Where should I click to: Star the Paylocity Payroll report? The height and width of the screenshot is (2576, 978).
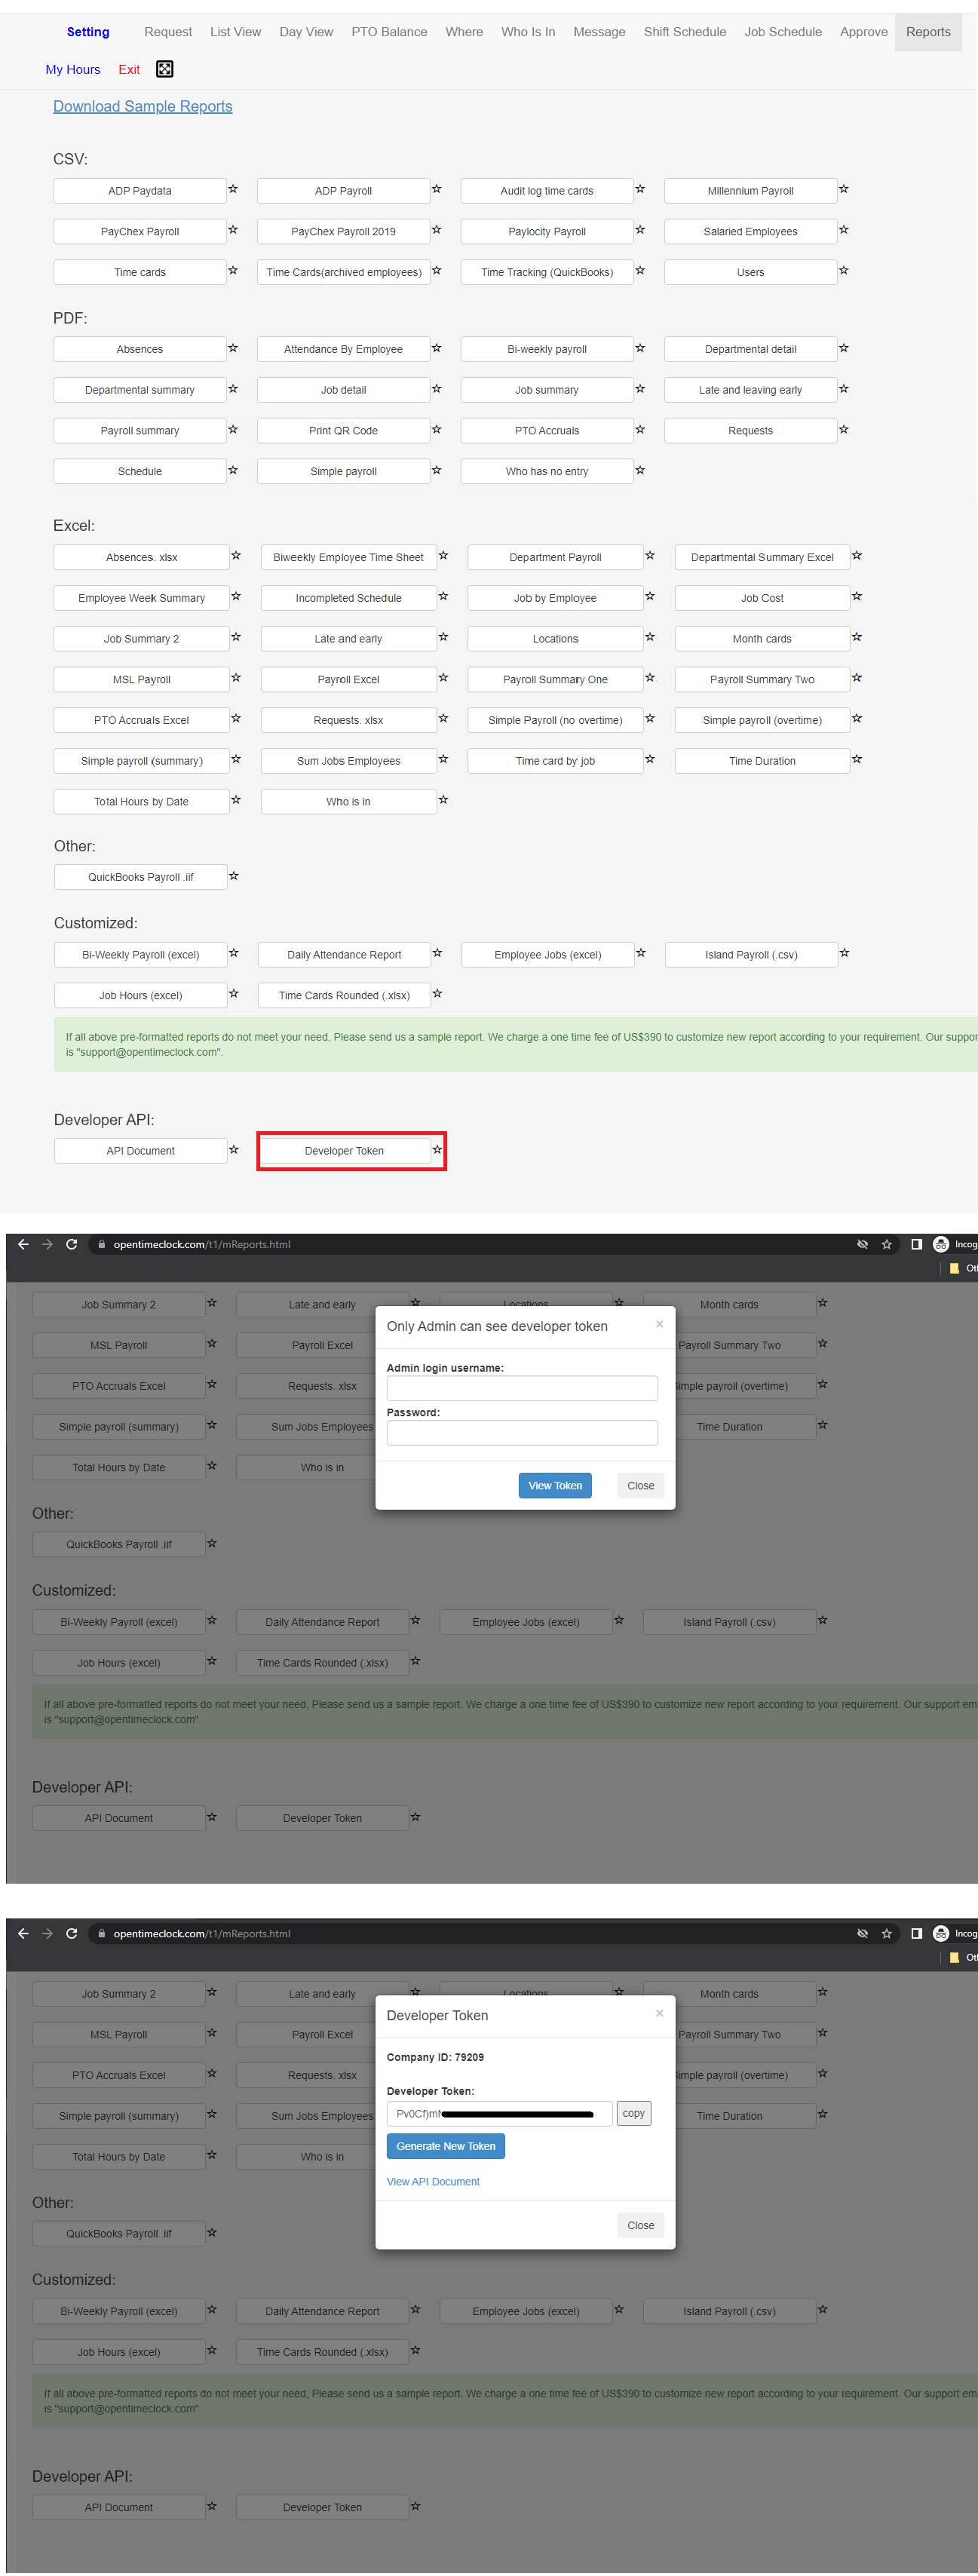[x=640, y=230]
